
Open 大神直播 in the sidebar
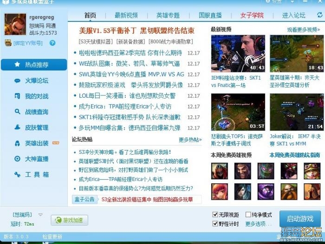tap(32, 159)
